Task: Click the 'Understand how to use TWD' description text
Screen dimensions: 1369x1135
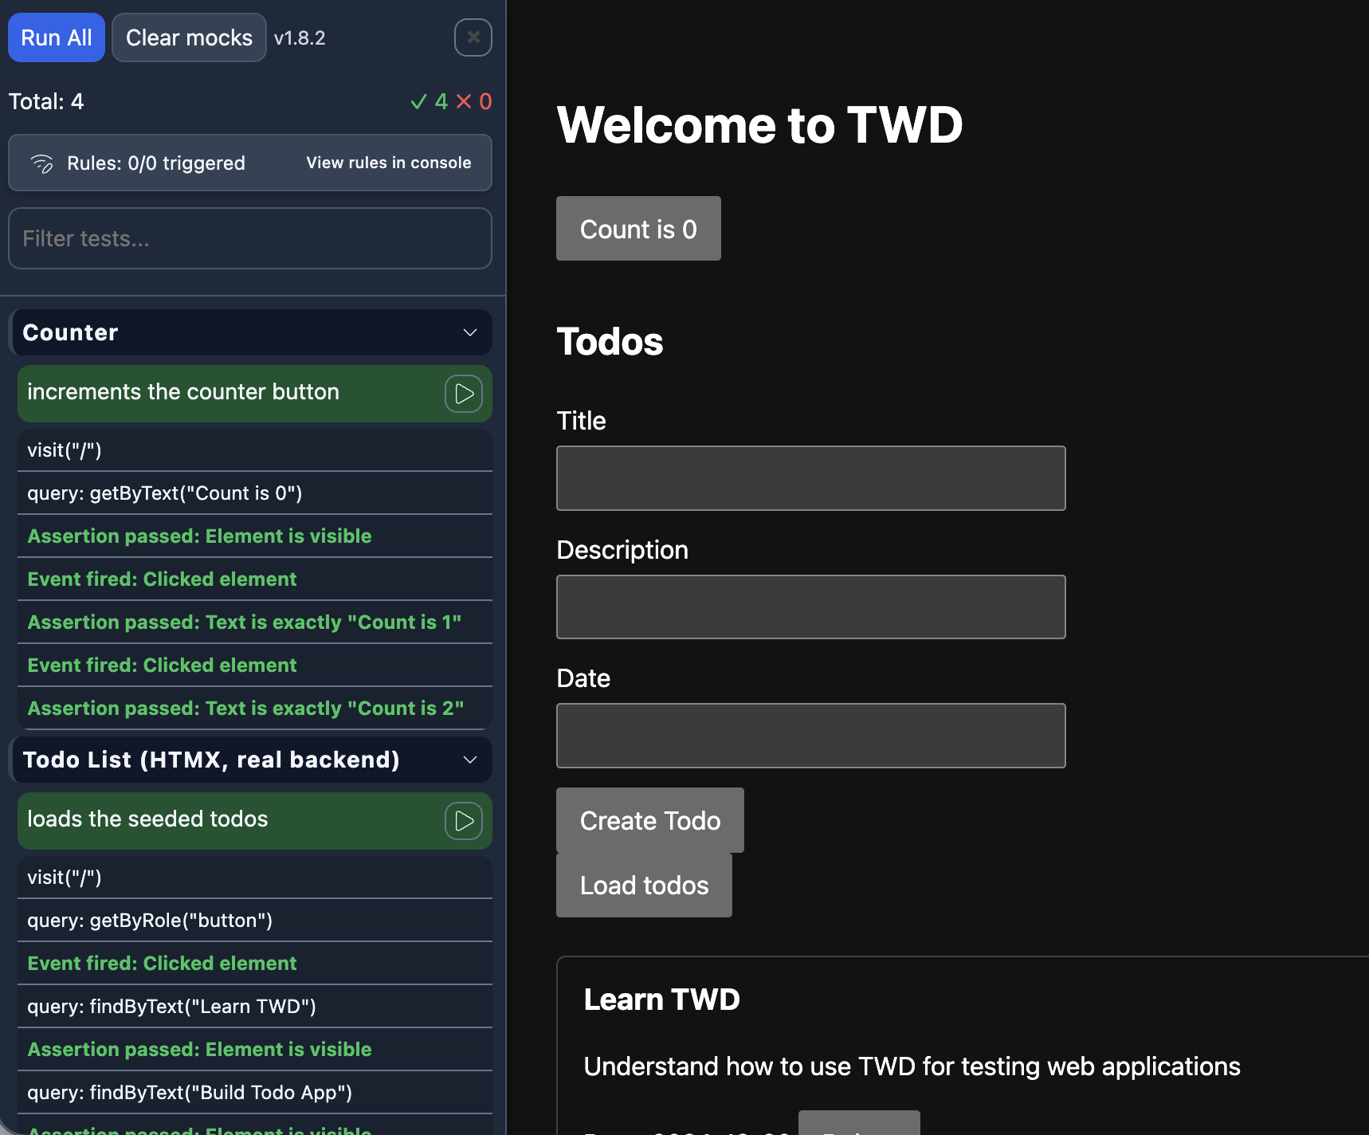Action: 912,1066
